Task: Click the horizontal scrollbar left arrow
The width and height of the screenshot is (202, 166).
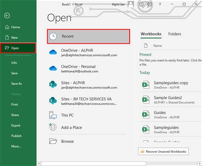Action: coord(39,163)
